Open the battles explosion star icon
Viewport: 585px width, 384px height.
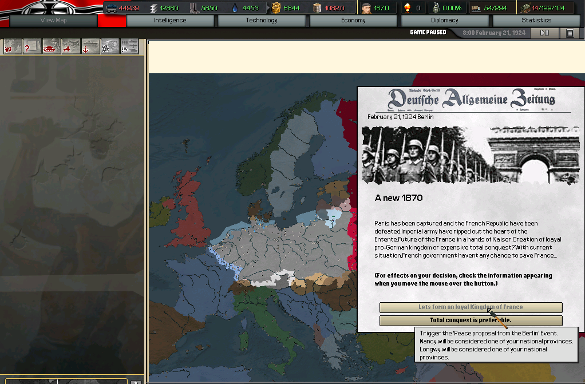109,47
